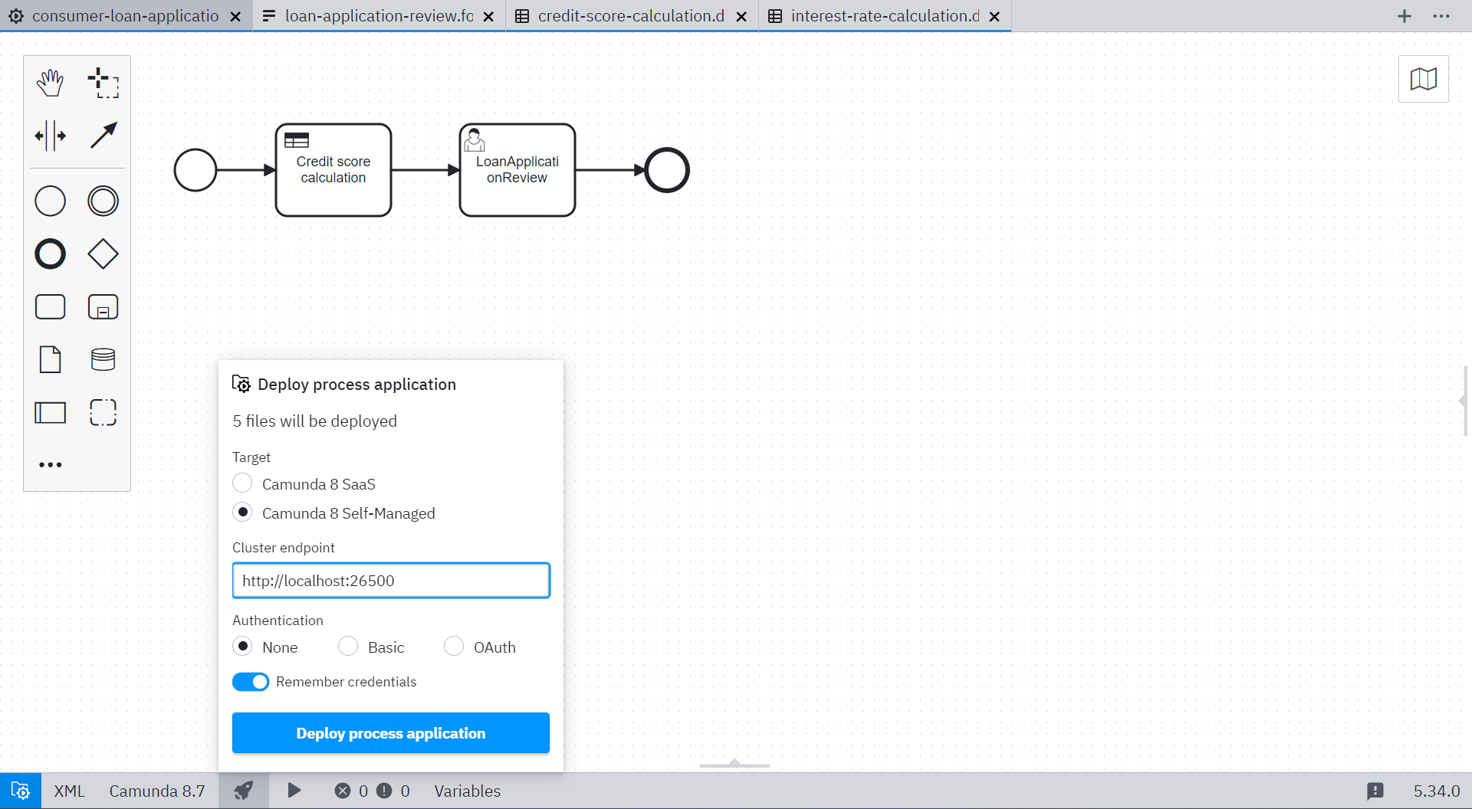Select the hand tool in the palette
The height and width of the screenshot is (809, 1472).
click(x=49, y=82)
